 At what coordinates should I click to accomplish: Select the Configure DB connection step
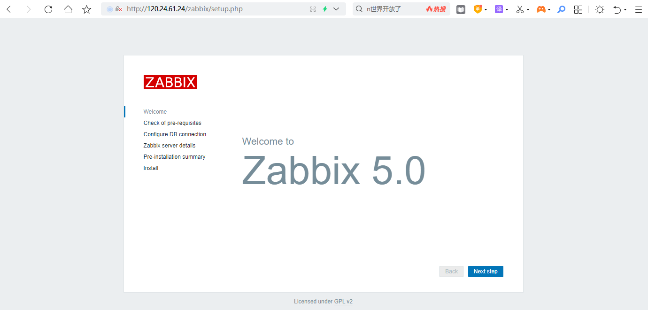coord(175,134)
